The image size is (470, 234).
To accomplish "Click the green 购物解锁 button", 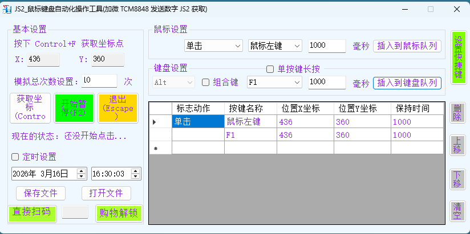I will point(119,214).
